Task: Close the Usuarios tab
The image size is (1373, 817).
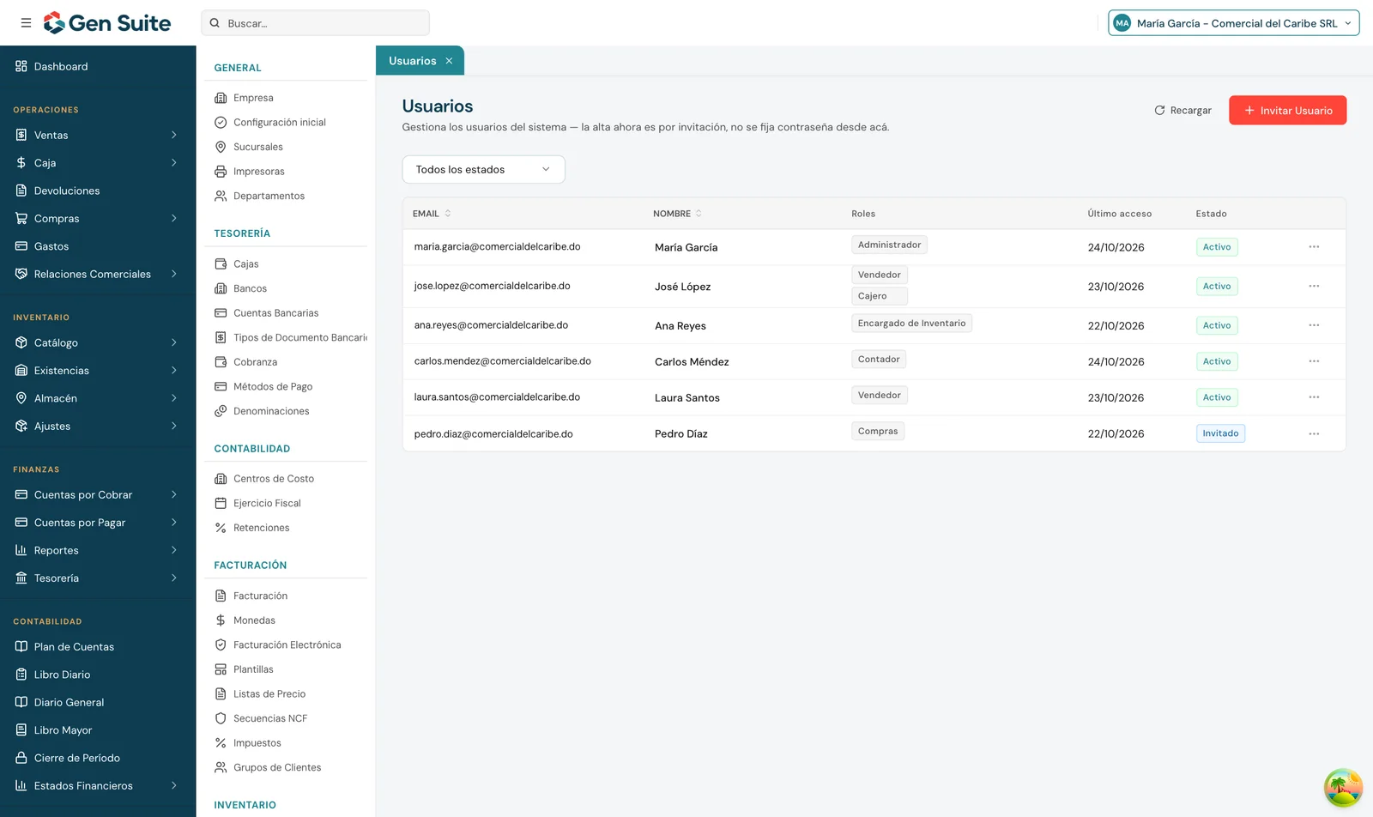Action: point(449,61)
